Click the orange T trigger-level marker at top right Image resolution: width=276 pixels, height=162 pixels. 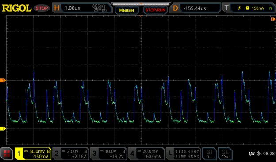pos(273,19)
